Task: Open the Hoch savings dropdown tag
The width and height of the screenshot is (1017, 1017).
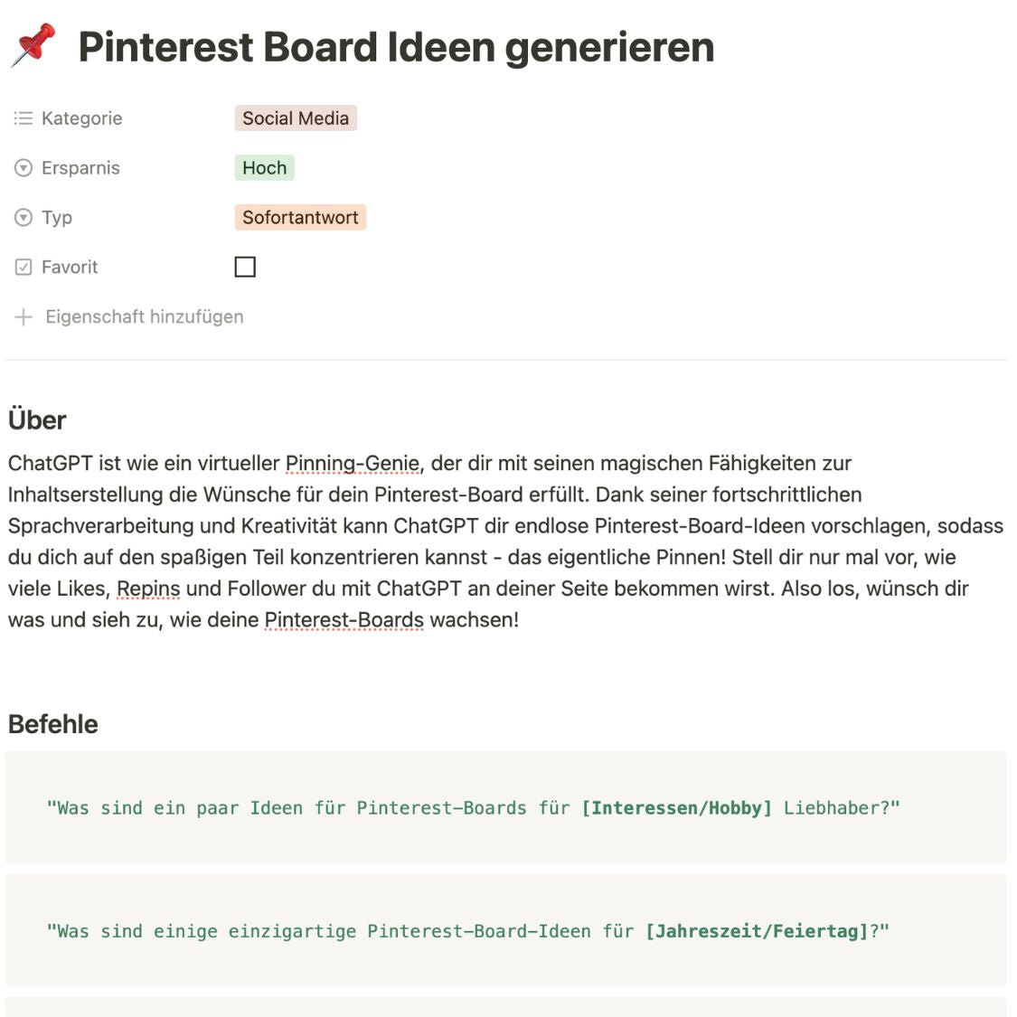Action: tap(264, 168)
